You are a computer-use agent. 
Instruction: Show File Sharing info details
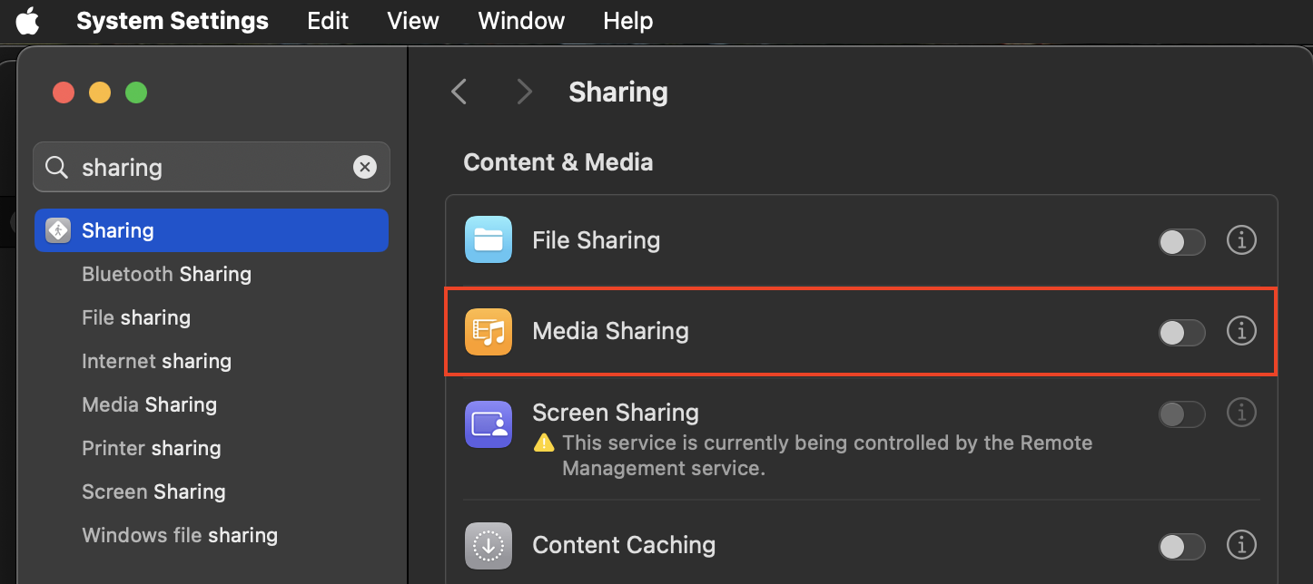(x=1241, y=240)
